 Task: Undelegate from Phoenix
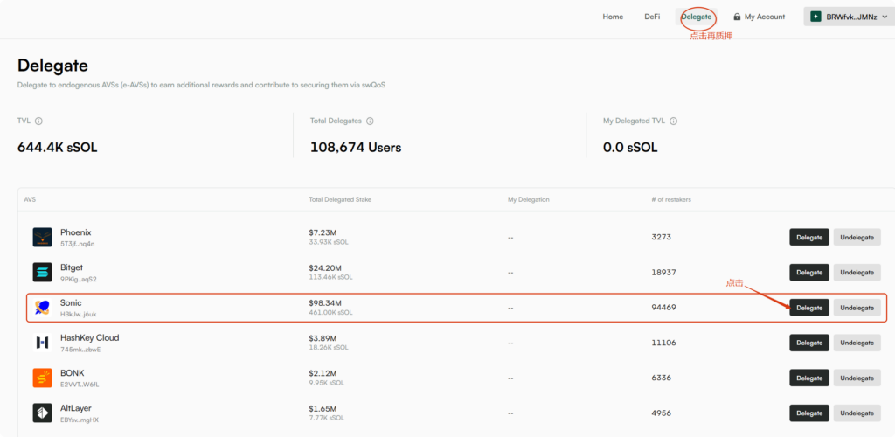(857, 238)
